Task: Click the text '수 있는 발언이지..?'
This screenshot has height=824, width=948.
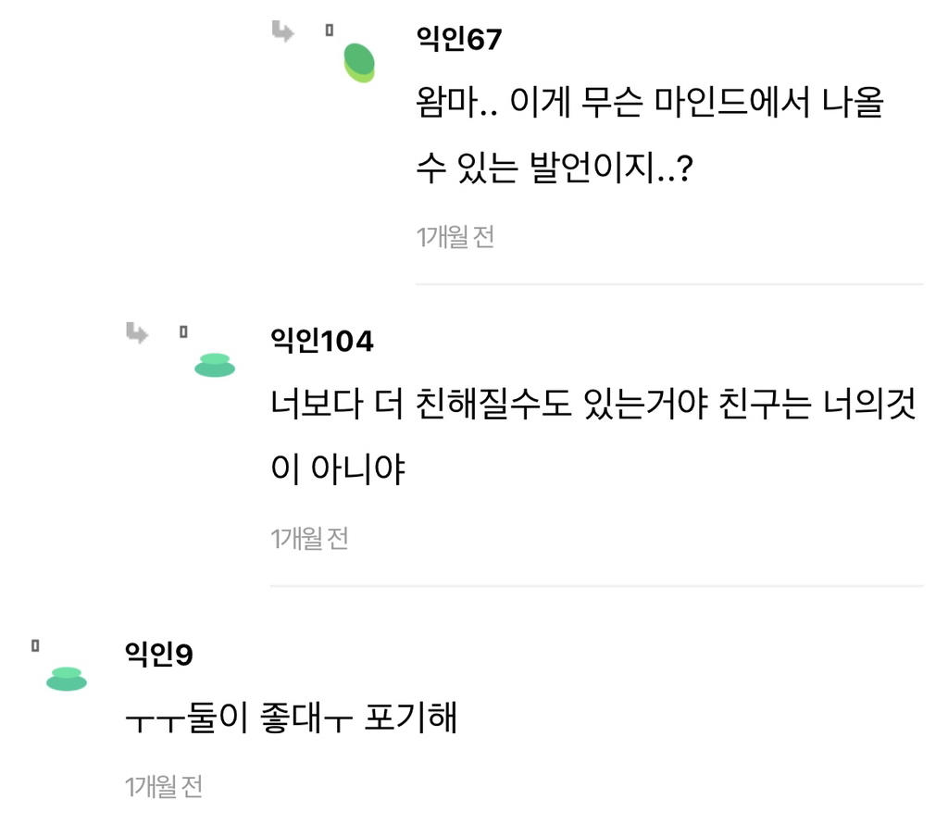Action: click(x=554, y=170)
